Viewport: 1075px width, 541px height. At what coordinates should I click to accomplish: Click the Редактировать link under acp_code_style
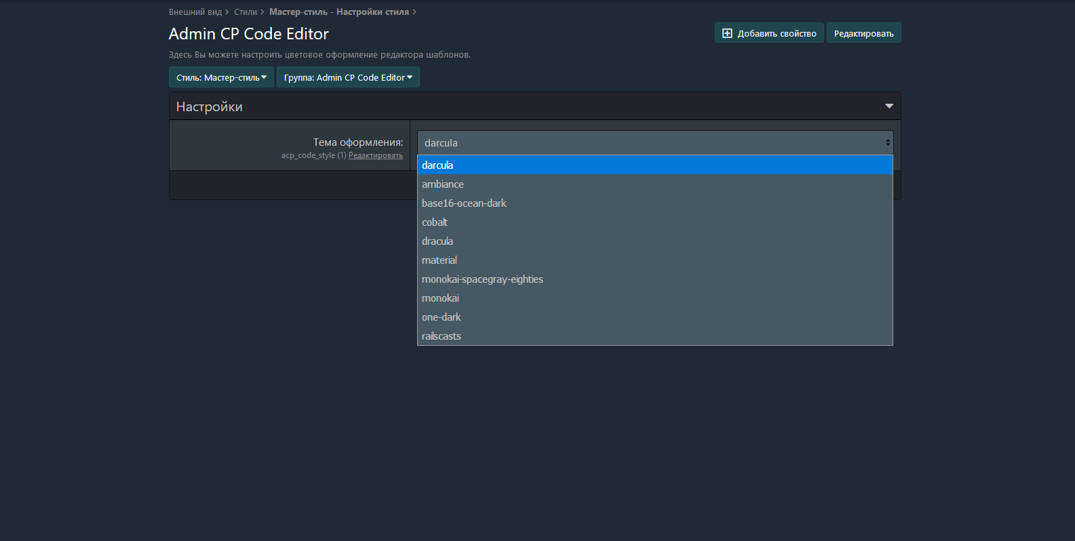[375, 156]
